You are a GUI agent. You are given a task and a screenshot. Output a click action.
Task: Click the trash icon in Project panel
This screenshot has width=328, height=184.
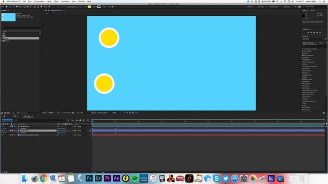[18, 113]
